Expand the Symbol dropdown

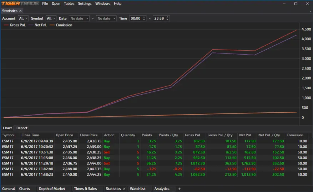point(51,18)
